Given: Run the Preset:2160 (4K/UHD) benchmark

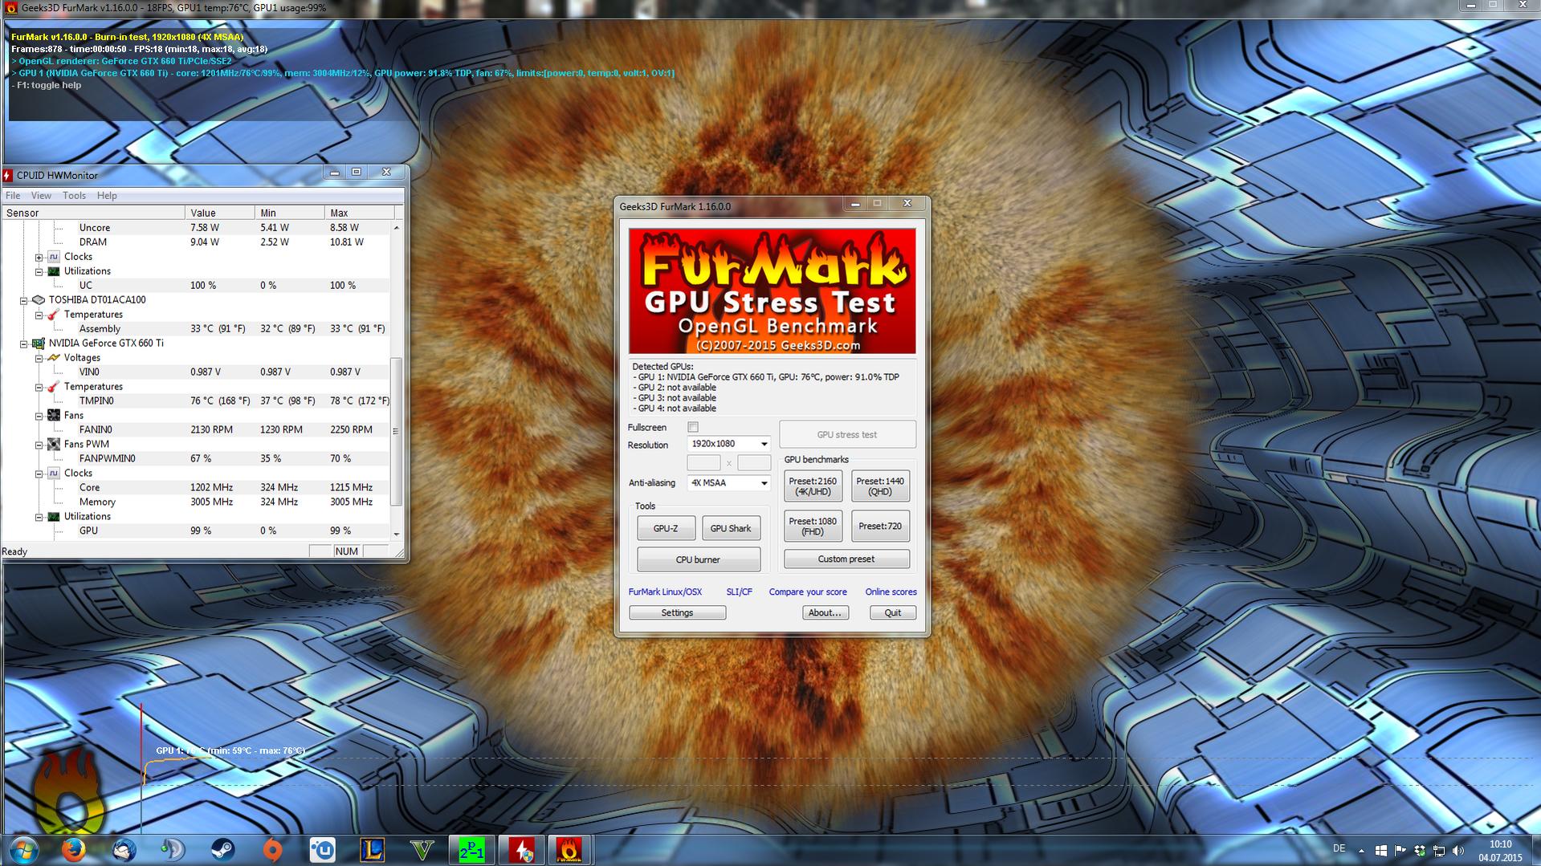Looking at the screenshot, I should pos(813,486).
